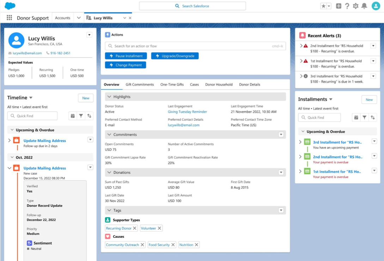
Task: Click phone number 916-182-2451
Action: coord(60,53)
